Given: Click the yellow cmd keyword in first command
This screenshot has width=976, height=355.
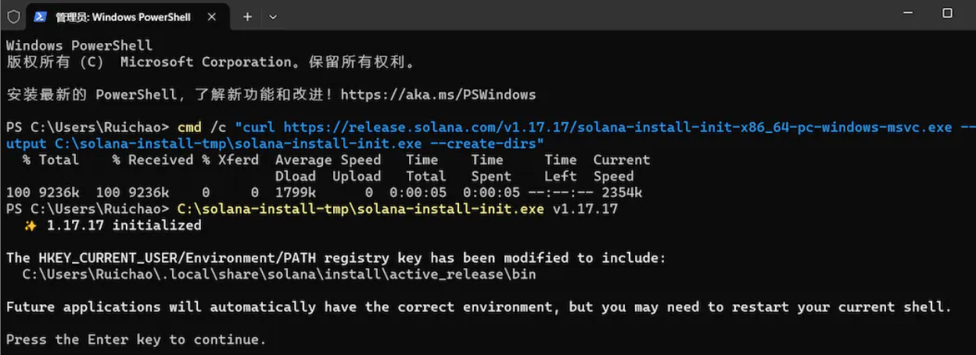Looking at the screenshot, I should point(189,127).
